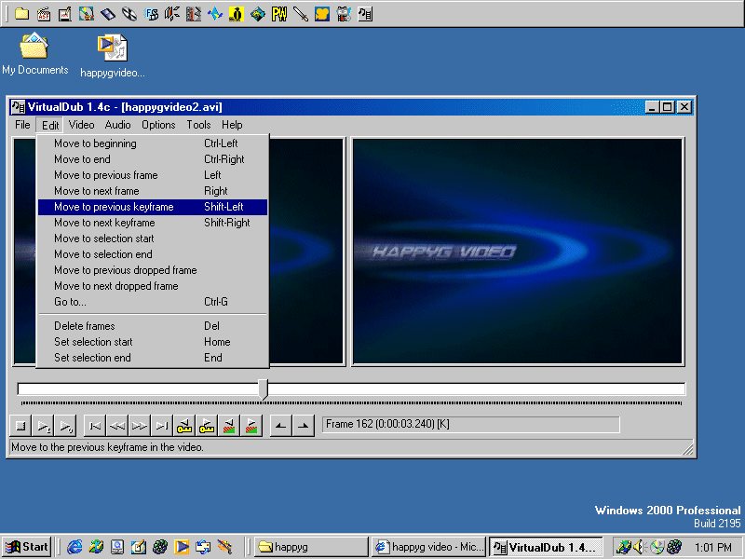This screenshot has width=745, height=559.
Task: Click the yellow penguin icon in top toolbar
Action: pyautogui.click(x=237, y=14)
